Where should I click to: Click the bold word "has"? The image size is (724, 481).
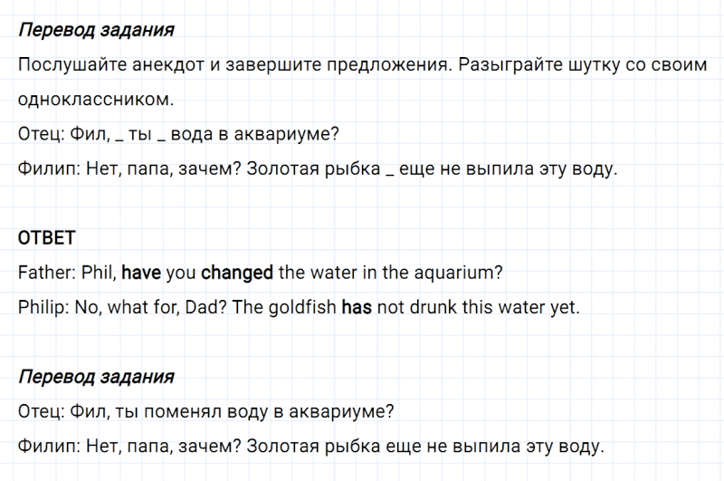357,307
